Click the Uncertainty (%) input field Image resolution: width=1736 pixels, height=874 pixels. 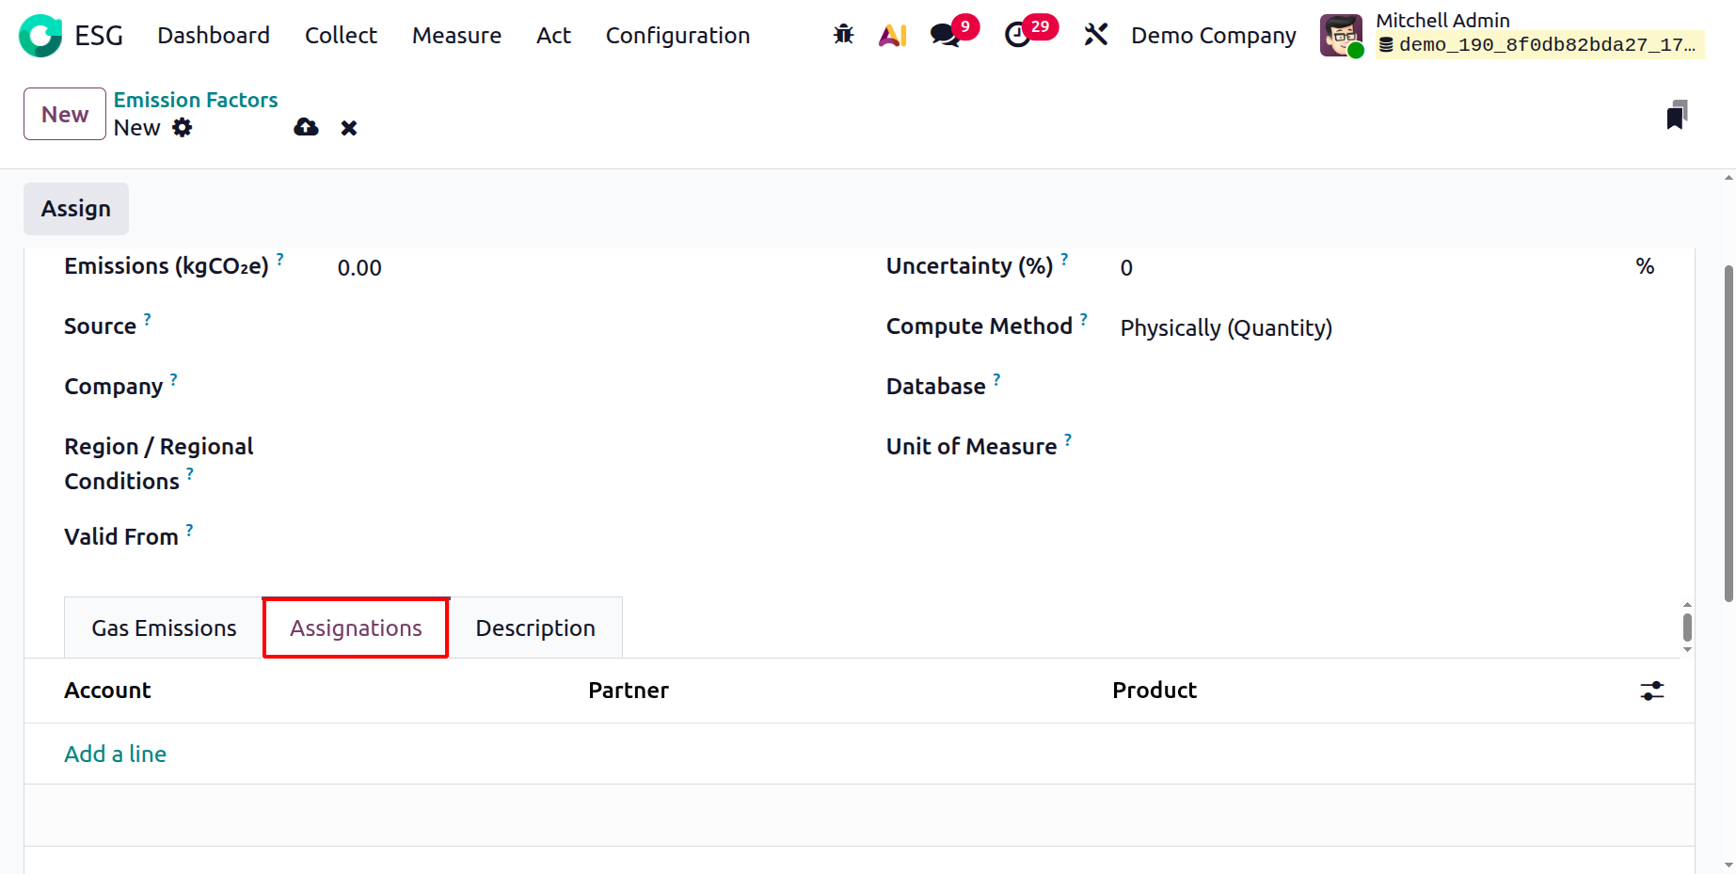pos(1364,268)
